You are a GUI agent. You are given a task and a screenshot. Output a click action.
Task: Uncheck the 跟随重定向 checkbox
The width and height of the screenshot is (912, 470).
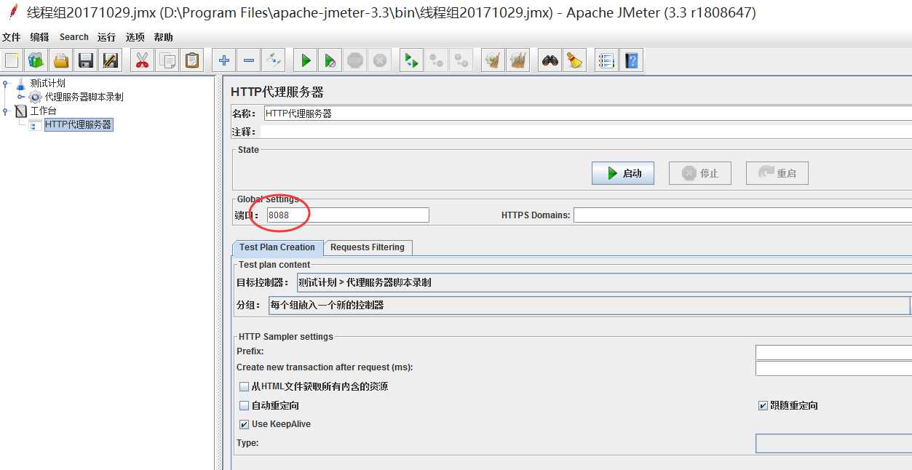click(763, 405)
